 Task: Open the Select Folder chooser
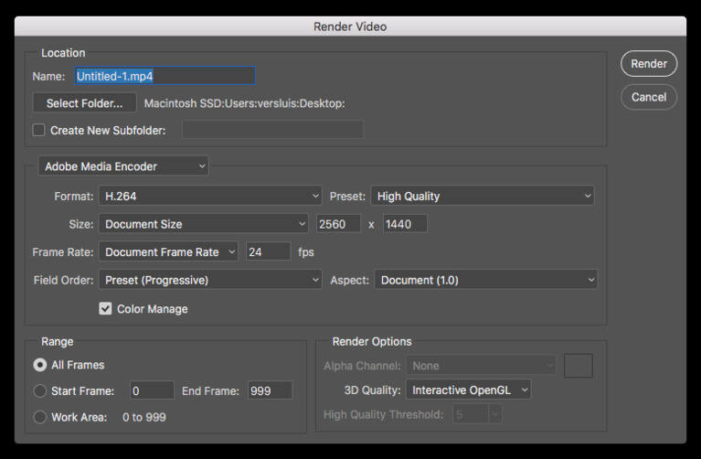click(84, 103)
